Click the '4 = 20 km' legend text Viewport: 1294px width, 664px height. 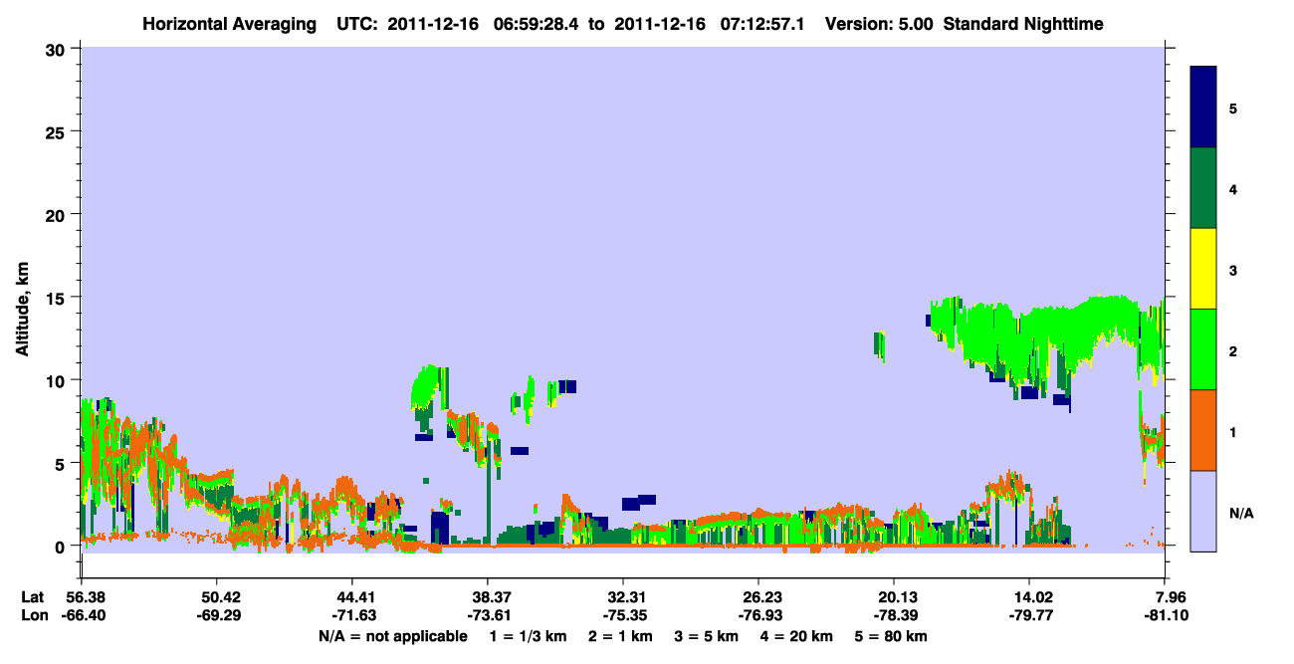point(796,636)
